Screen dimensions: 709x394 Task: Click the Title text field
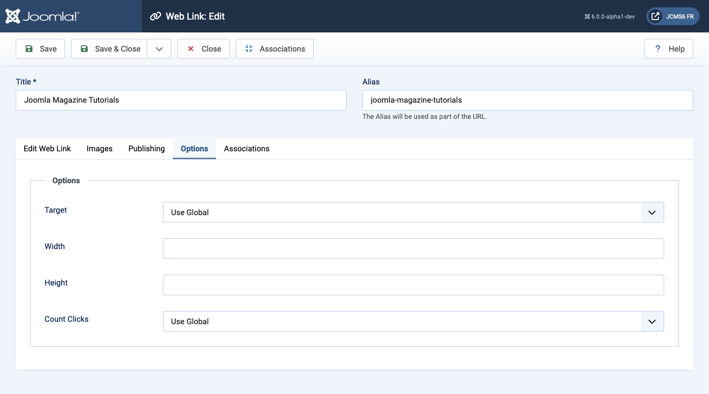click(x=181, y=100)
